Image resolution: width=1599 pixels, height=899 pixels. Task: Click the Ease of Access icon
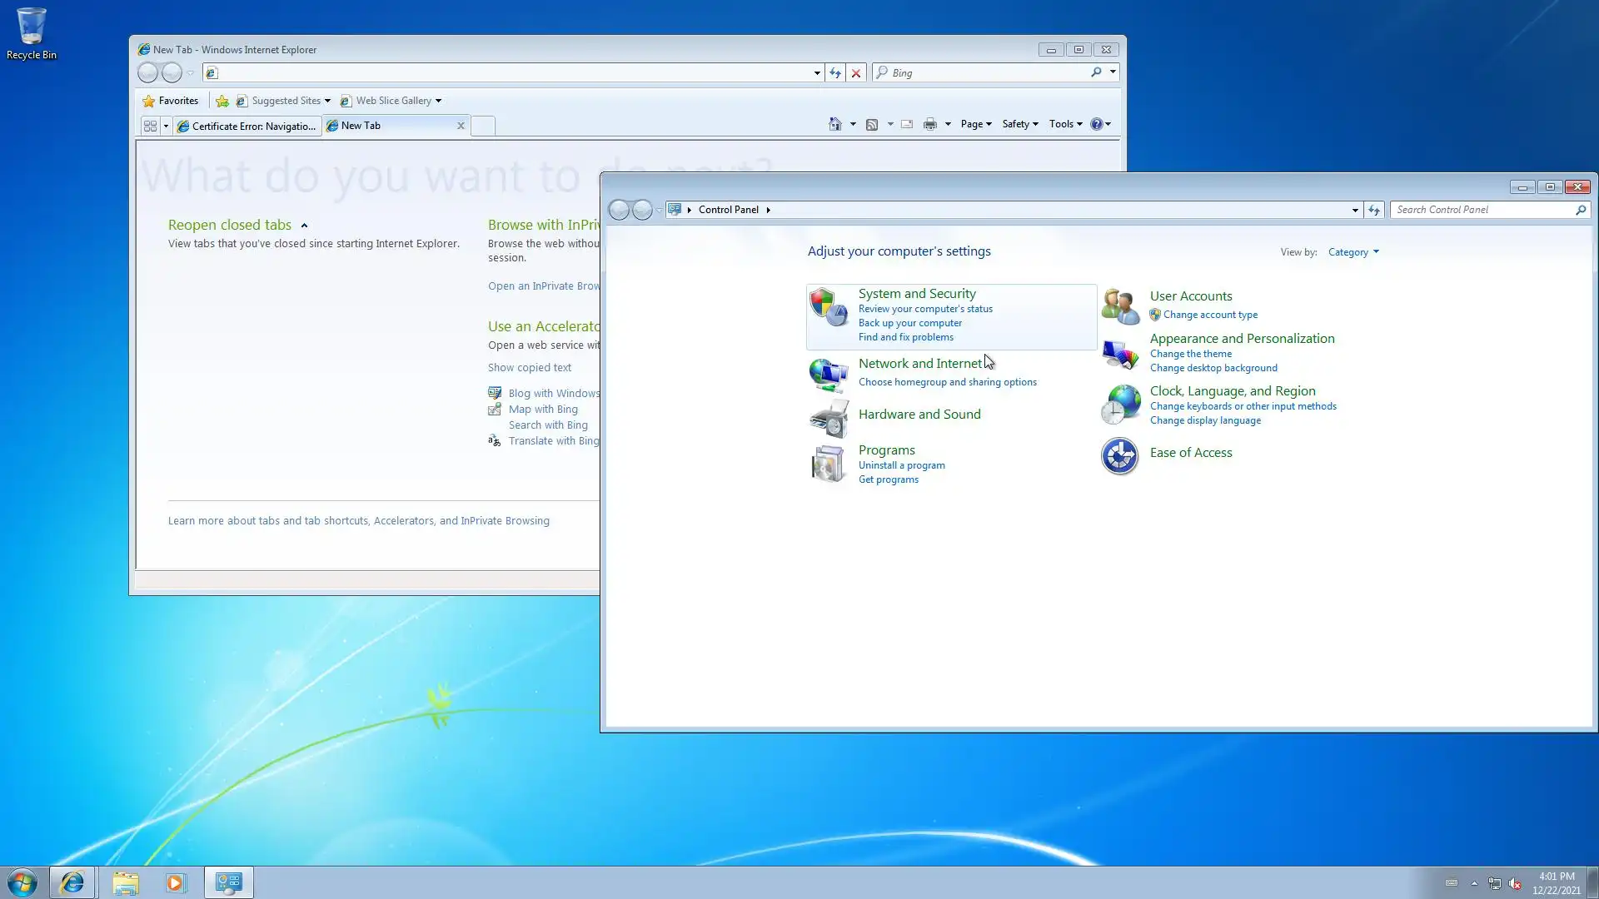coord(1119,455)
